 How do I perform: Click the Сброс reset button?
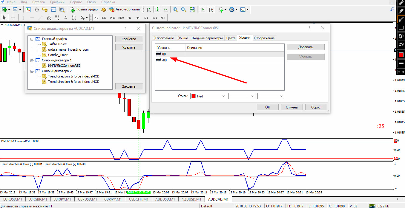316,107
